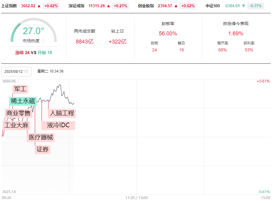This screenshot has height=203, width=274.
Task: Select the 军工 sector tag
Action: point(21,89)
